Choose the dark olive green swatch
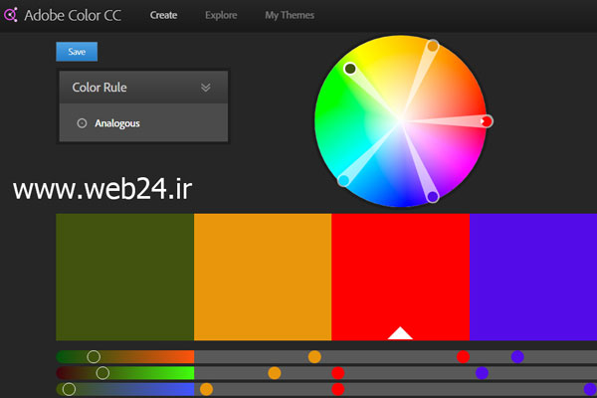This screenshot has height=398, width=597. [125, 277]
